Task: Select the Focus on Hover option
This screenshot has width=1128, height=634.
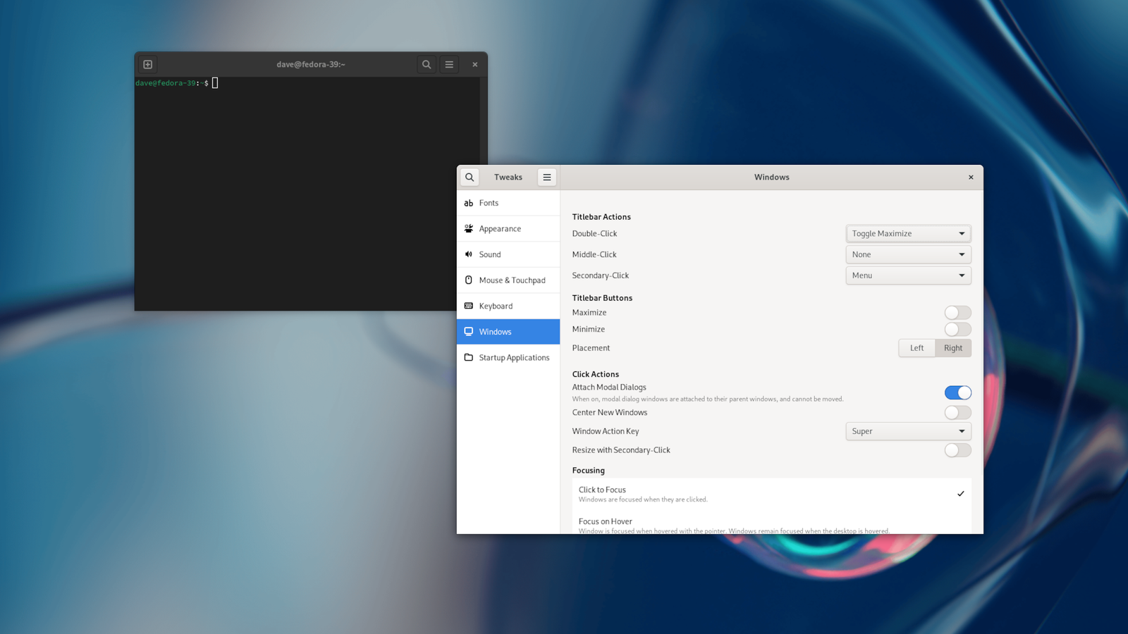Action: 772,523
